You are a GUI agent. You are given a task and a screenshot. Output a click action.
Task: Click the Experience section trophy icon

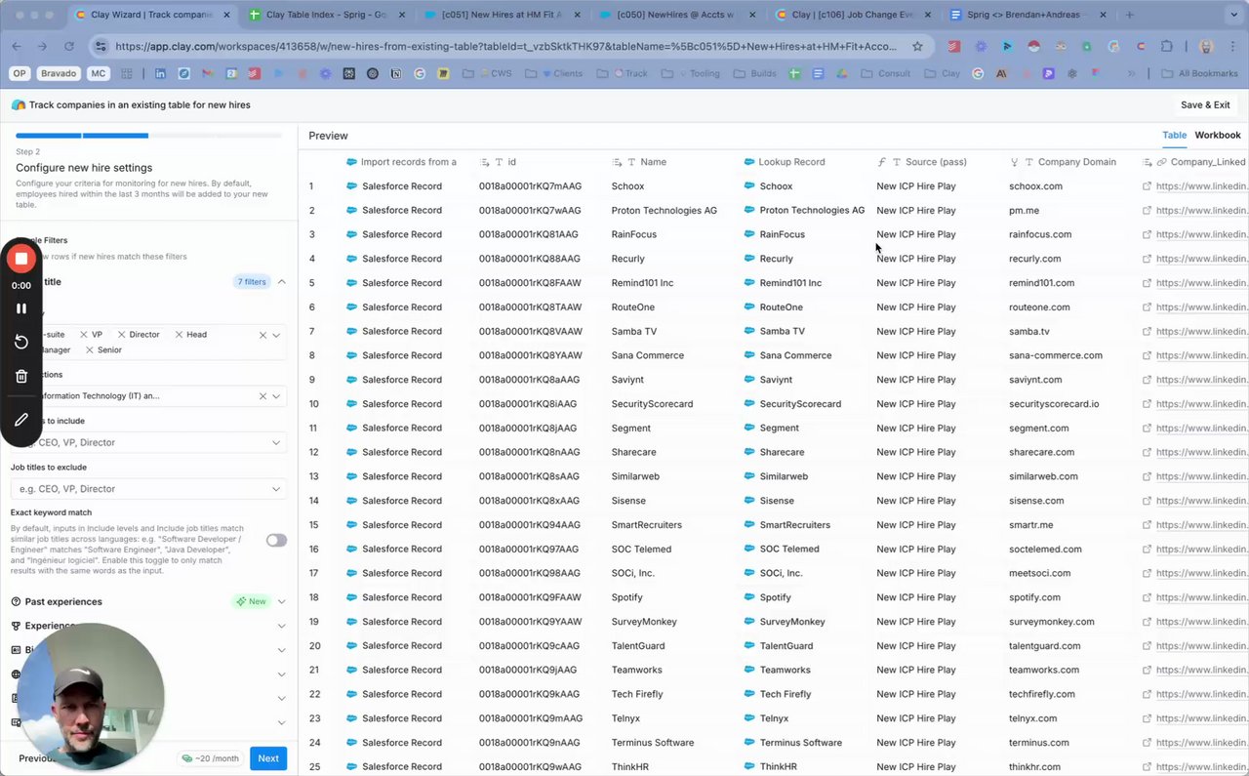pos(16,626)
